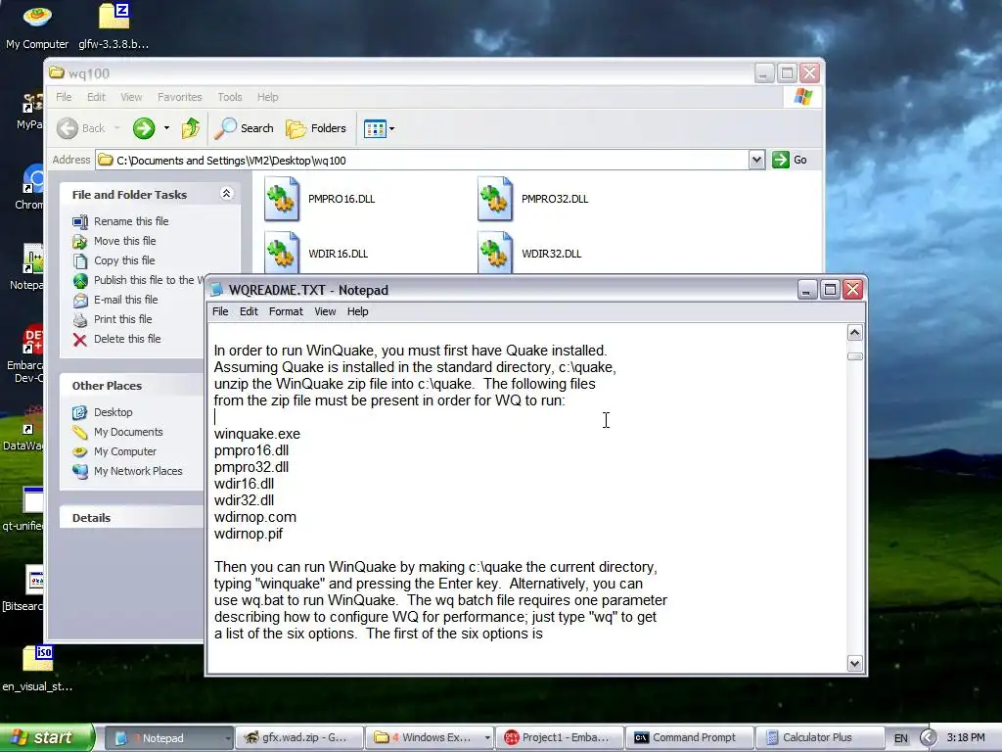Click the Back button in Explorer

point(81,128)
